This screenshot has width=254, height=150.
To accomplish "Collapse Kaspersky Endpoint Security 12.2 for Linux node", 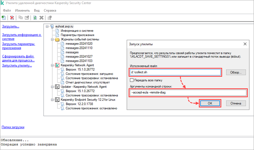I will coord(52,100).
